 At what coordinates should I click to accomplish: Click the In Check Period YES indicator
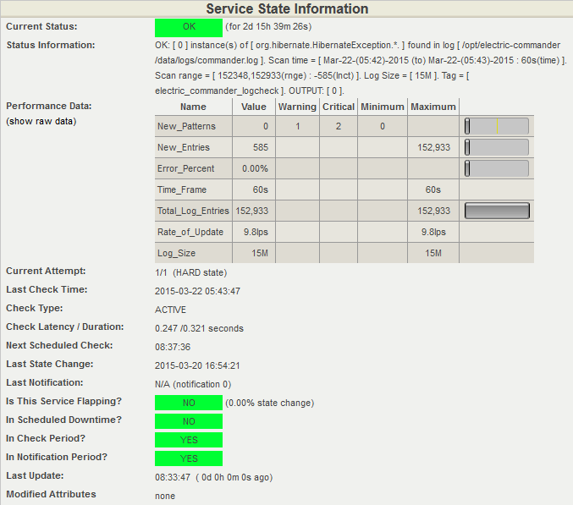click(x=188, y=440)
